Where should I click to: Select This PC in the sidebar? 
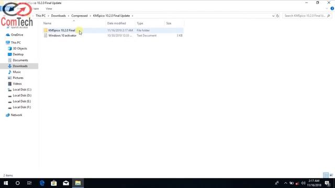[16, 43]
